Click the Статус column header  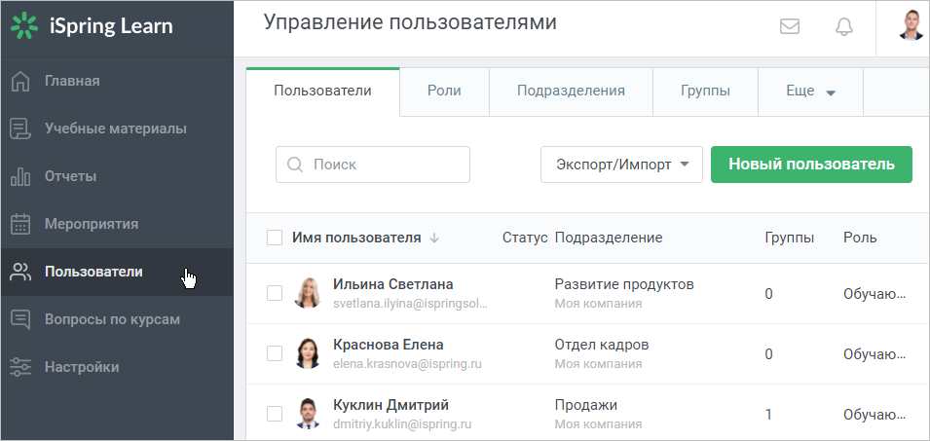525,238
